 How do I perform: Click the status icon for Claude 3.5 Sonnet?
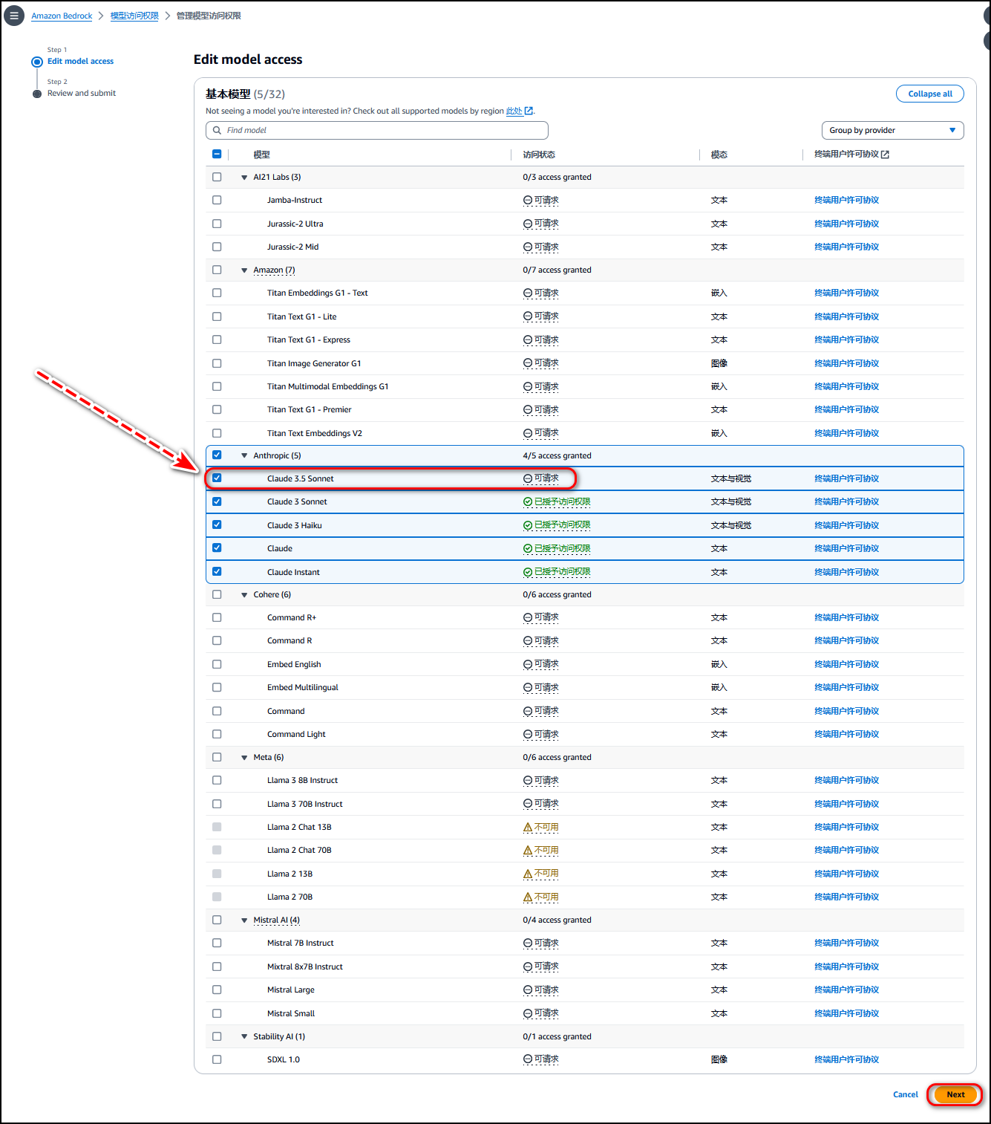(528, 478)
